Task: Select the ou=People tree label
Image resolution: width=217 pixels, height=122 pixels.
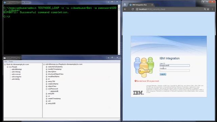Action: pyautogui.click(x=13, y=67)
